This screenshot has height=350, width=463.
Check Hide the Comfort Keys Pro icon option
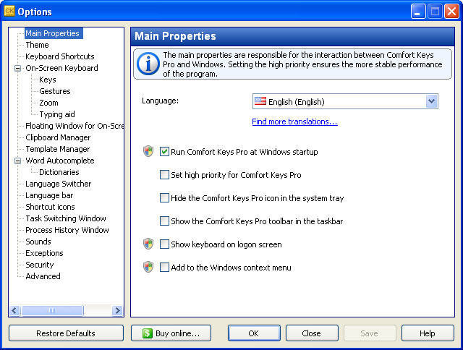click(x=164, y=197)
